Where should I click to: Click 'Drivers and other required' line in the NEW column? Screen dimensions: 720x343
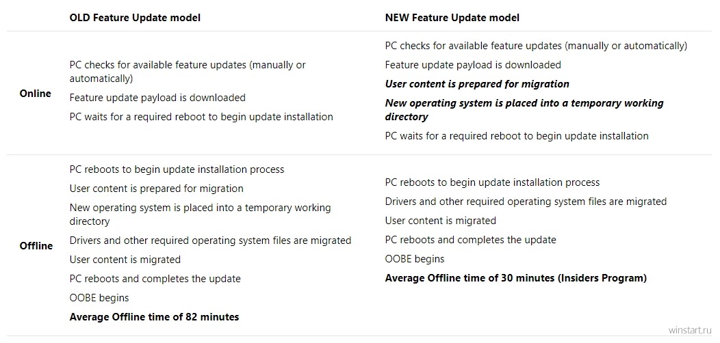point(526,202)
